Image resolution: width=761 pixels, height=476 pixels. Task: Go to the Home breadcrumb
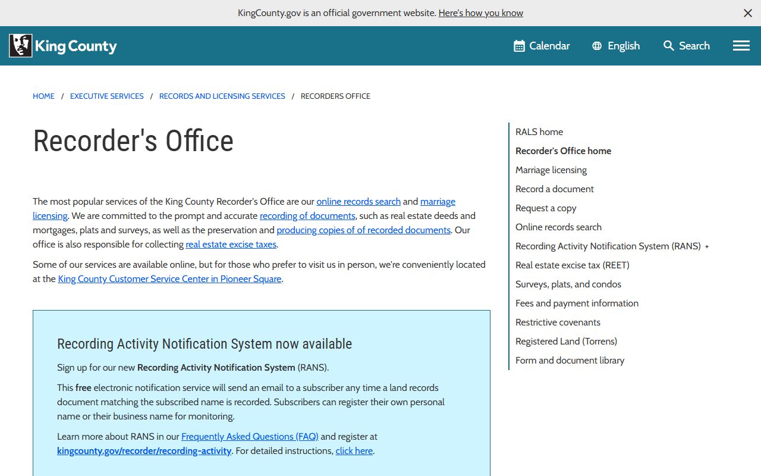[x=43, y=96]
